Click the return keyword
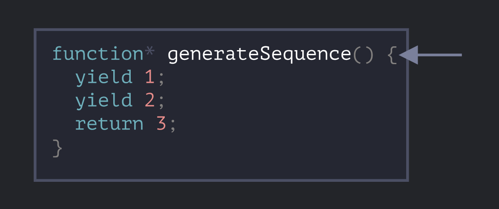The height and width of the screenshot is (209, 499). click(109, 124)
